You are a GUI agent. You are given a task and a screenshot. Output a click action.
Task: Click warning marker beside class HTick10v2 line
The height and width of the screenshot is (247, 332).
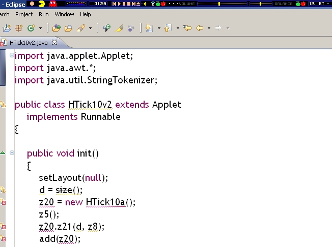[x=3, y=104]
